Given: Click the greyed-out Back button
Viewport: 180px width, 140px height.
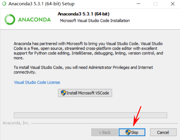Looking at the screenshot, I should click(x=105, y=132).
